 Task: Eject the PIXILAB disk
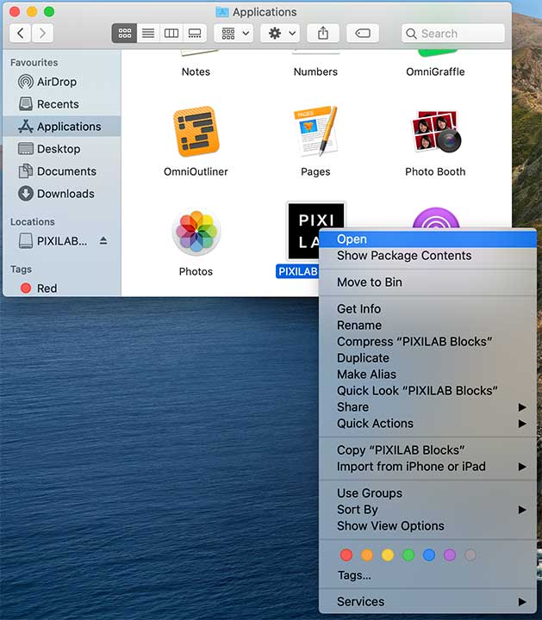[x=103, y=240]
